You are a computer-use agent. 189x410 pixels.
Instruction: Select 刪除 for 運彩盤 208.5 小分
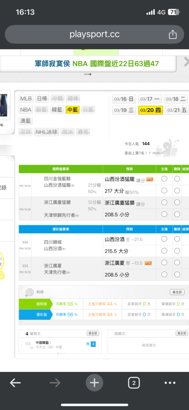pos(177,274)
